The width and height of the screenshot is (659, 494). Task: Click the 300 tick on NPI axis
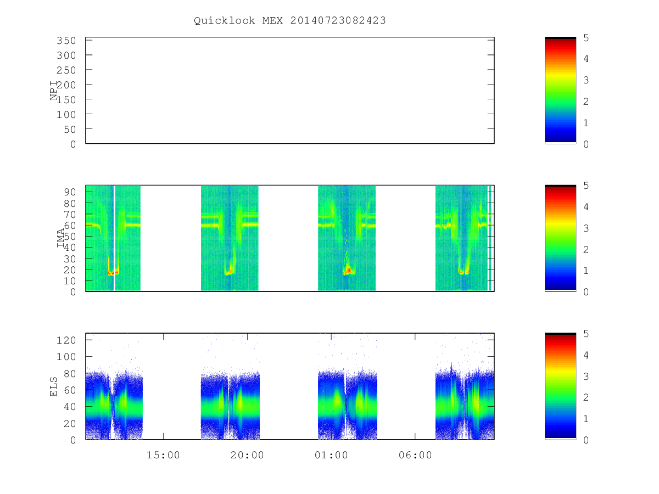(x=66, y=55)
